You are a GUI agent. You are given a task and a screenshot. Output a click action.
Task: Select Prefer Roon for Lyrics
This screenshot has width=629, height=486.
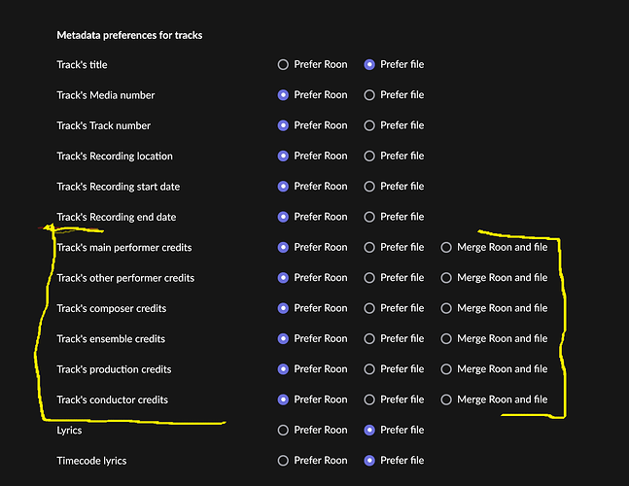tap(283, 430)
